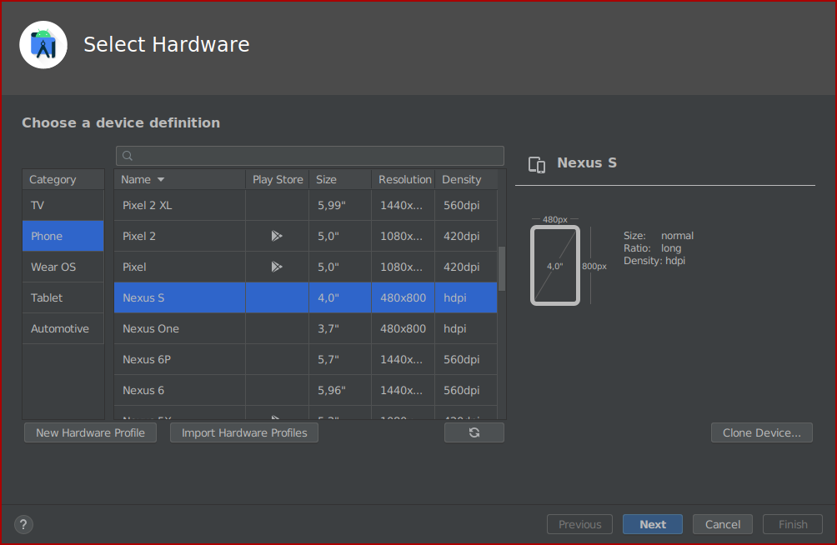
Task: Click Pixel 2's 420dpi density cell
Action: [x=466, y=236]
